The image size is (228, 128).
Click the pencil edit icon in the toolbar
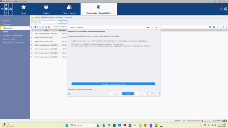[43, 27]
